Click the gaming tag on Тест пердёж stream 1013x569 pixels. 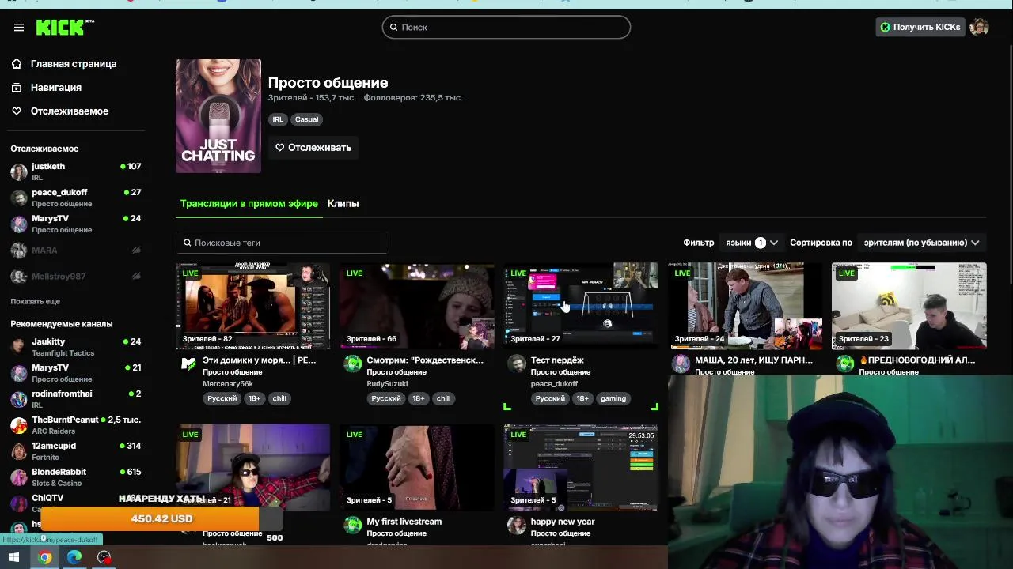[x=613, y=398]
